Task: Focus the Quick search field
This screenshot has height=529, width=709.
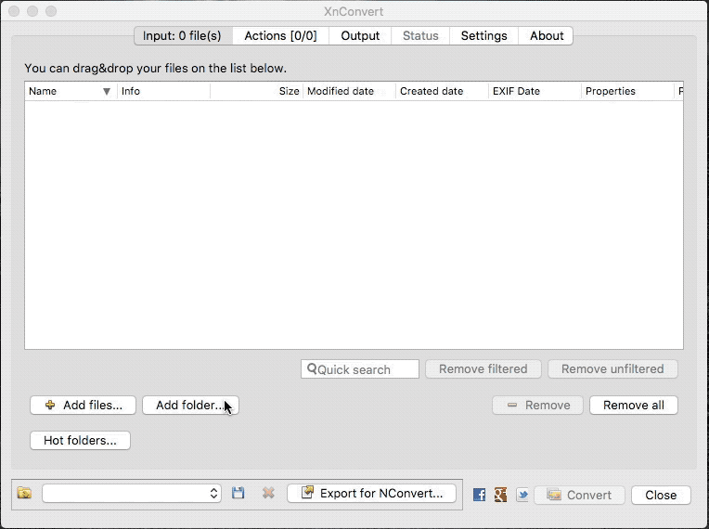Action: tap(360, 369)
